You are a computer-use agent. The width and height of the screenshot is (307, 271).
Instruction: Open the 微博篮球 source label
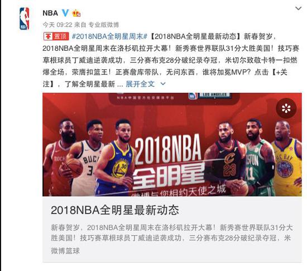click(65, 251)
